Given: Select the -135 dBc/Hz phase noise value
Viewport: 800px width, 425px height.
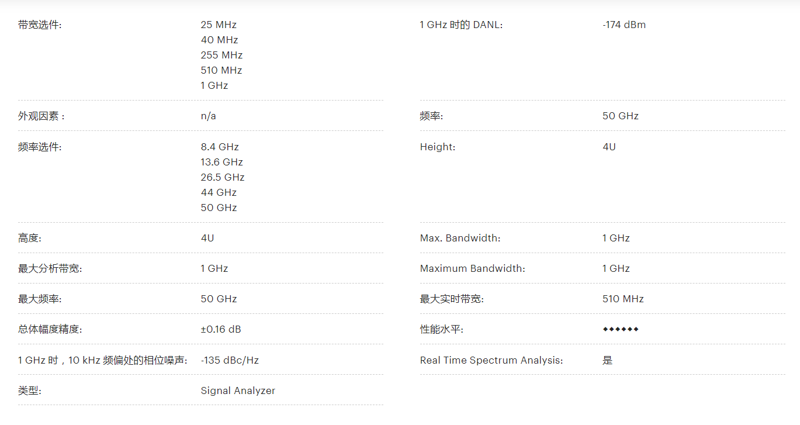Looking at the screenshot, I should pos(230,360).
